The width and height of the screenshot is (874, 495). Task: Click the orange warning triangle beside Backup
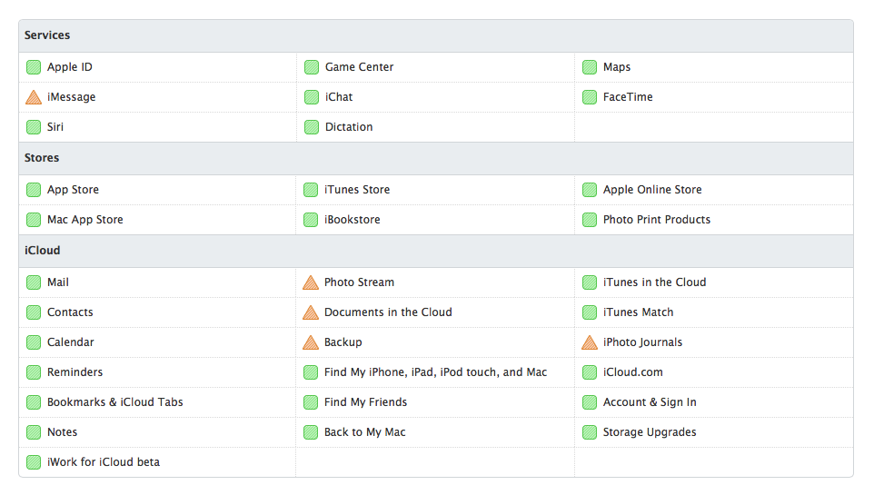(311, 342)
